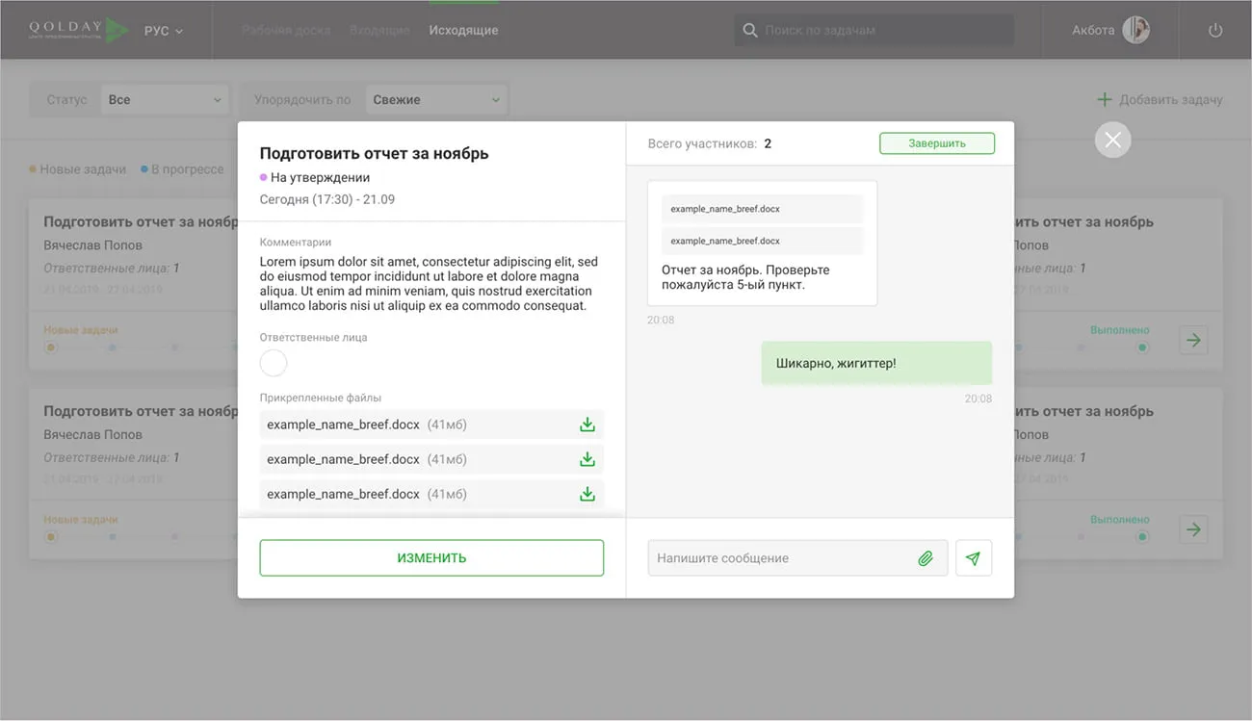This screenshot has width=1252, height=721.
Task: Open the Акбота user avatar
Action: click(x=1135, y=30)
